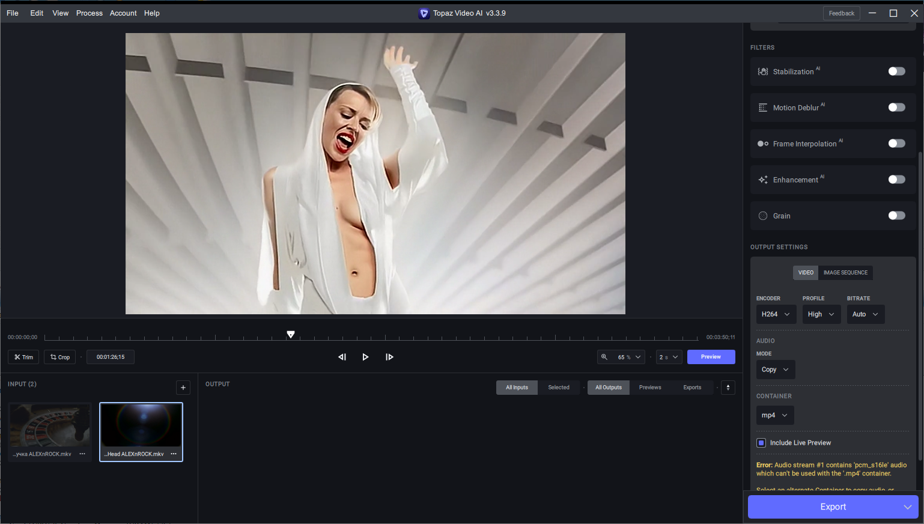Click the Stabilization filter icon
This screenshot has width=924, height=524.
click(x=763, y=72)
